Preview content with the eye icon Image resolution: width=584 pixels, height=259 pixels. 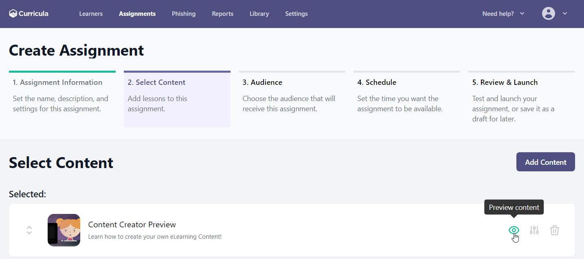tap(514, 230)
